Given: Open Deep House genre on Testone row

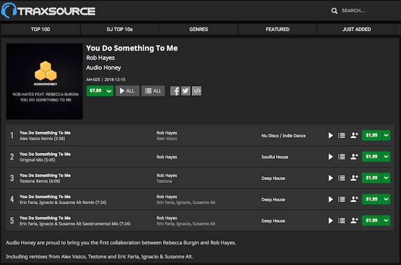Looking at the screenshot, I should tap(273, 178).
